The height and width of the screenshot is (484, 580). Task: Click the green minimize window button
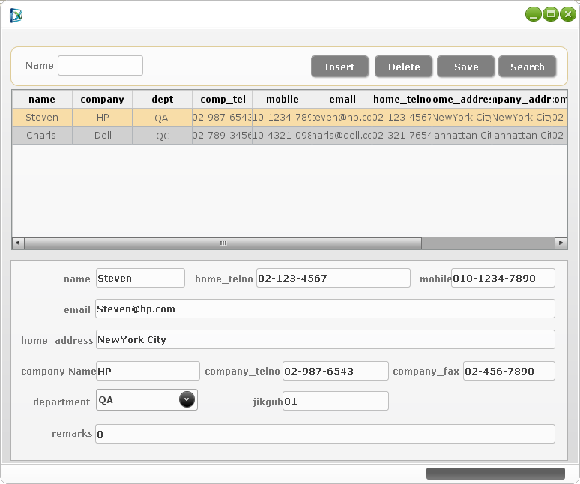tap(533, 14)
